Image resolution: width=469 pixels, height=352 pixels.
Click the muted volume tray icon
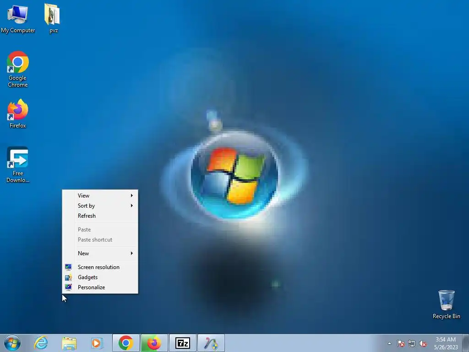(423, 343)
